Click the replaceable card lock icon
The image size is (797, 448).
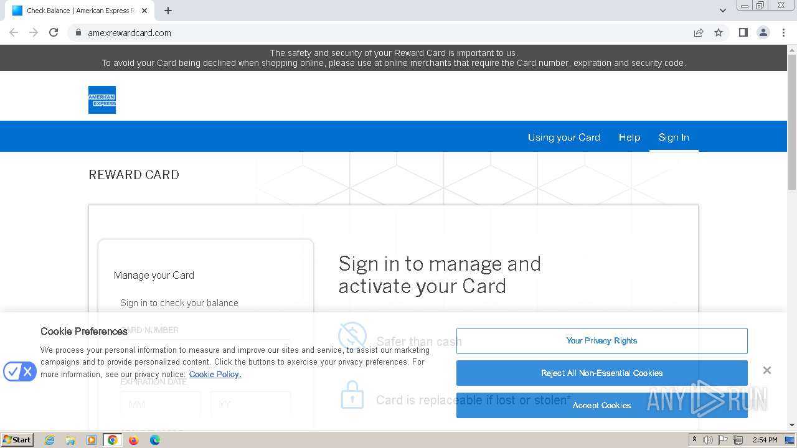point(352,394)
